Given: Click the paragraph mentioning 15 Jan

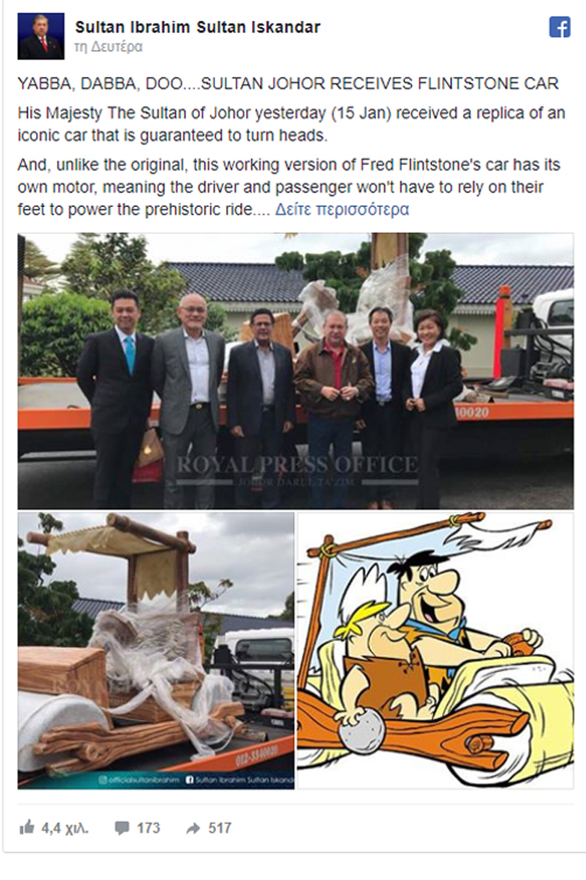Looking at the screenshot, I should point(291,124).
